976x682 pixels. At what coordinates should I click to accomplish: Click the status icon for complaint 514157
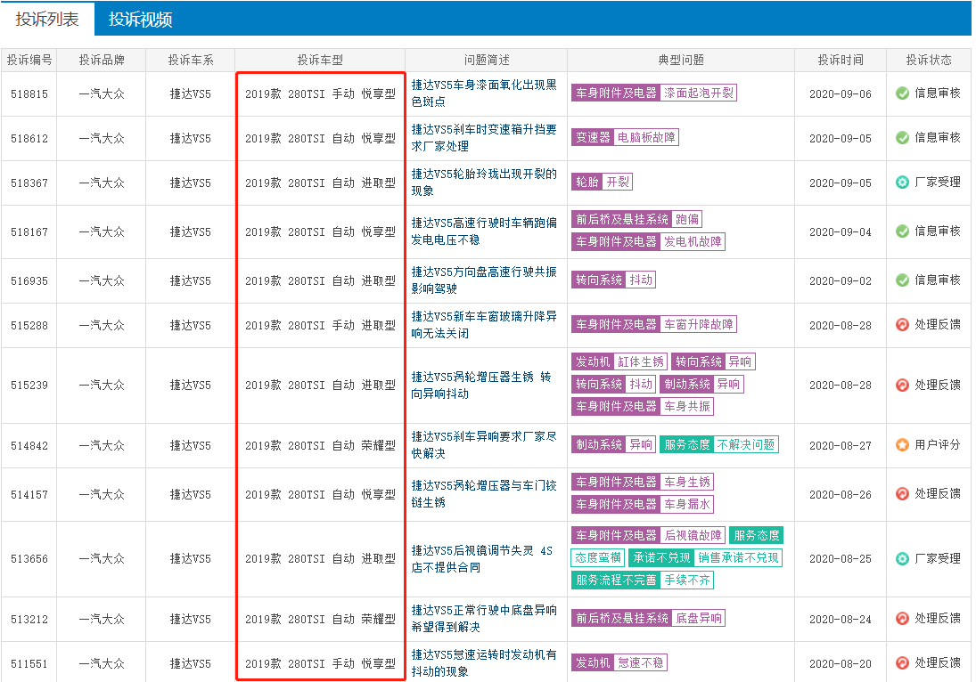point(902,494)
